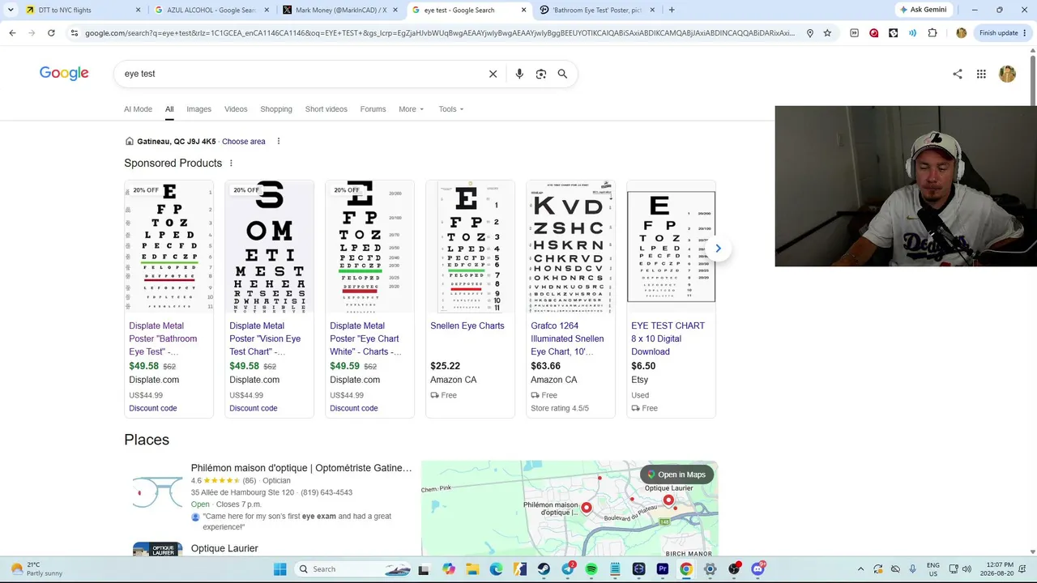1037x583 pixels.
Task: Submit search with the magnifier icon
Action: click(562, 74)
